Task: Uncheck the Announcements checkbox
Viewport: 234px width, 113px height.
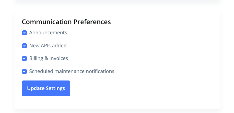Action: pyautogui.click(x=24, y=33)
